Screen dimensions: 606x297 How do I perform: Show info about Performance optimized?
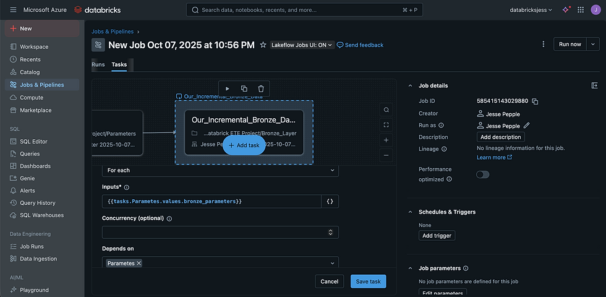[x=449, y=179]
